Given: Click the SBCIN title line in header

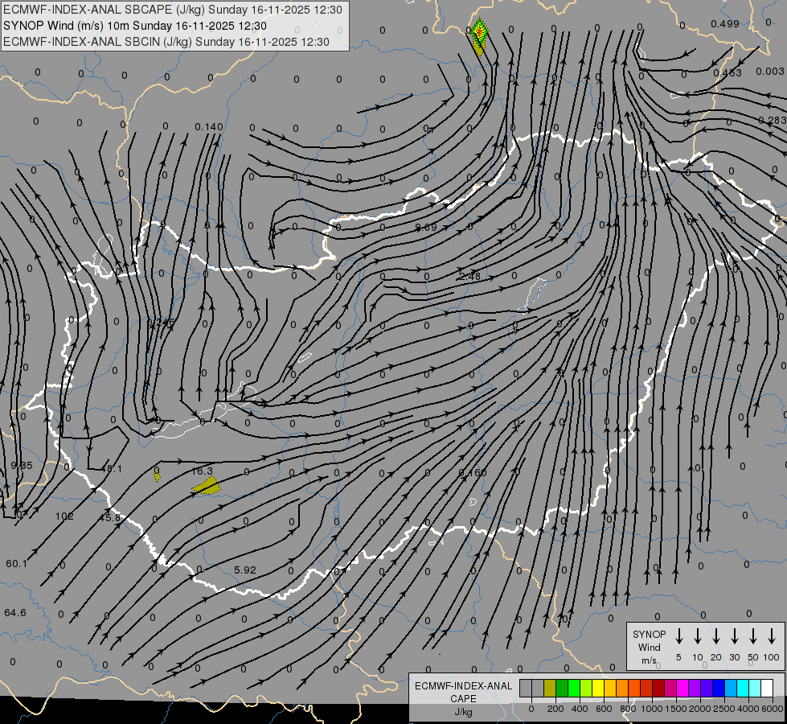Looking at the screenshot, I should coord(166,42).
